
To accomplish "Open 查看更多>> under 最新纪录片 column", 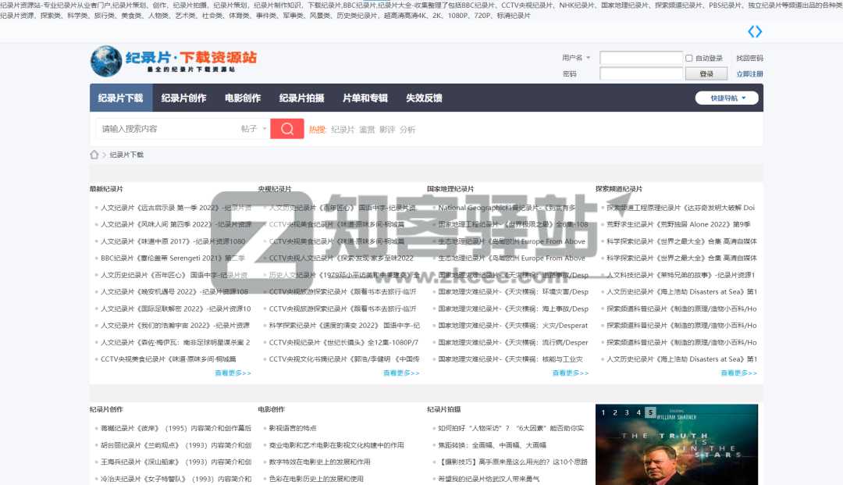I will [230, 373].
